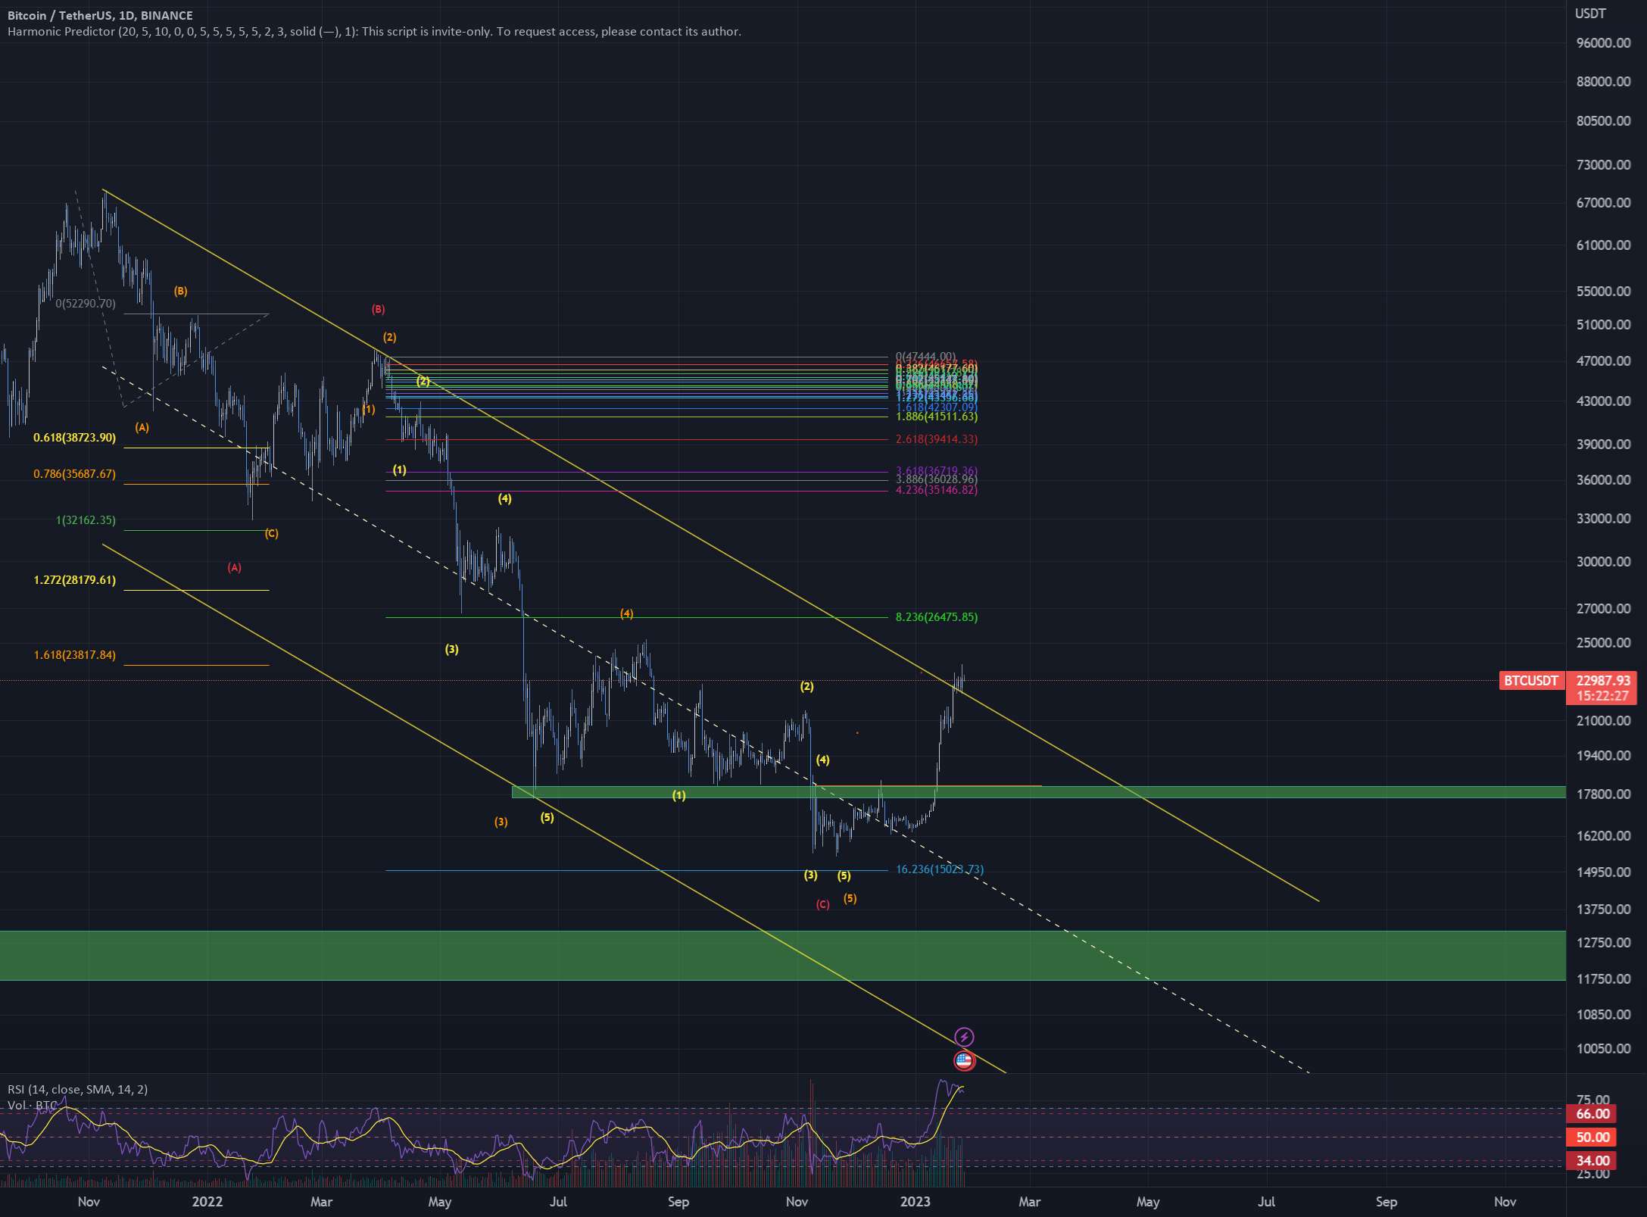
Task: Click the 96000.00 price axis label
Action: pyautogui.click(x=1603, y=43)
